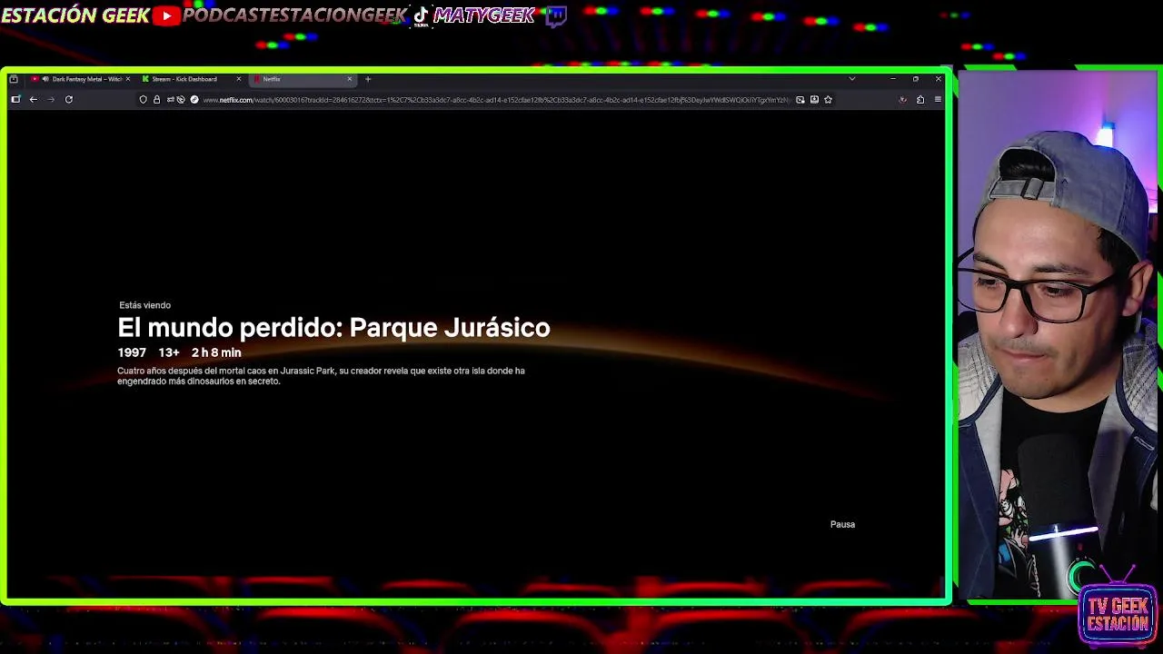Image resolution: width=1163 pixels, height=654 pixels.
Task: Click the PODCASTESTACIONGEEK banner text
Action: click(295, 15)
